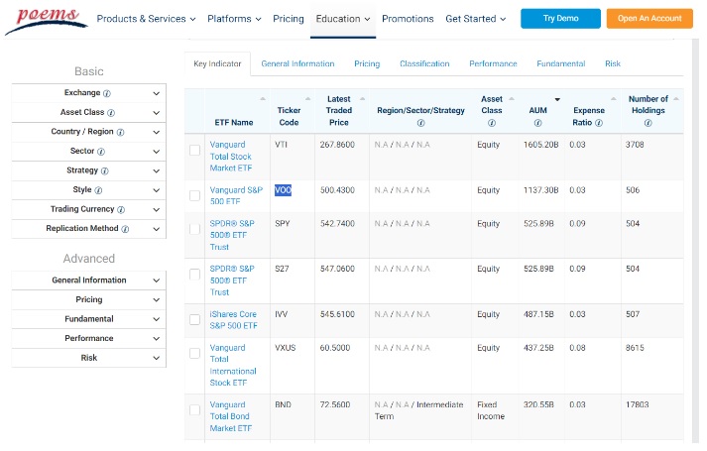Switch to Classification tab
This screenshot has width=707, height=451.
[x=424, y=64]
